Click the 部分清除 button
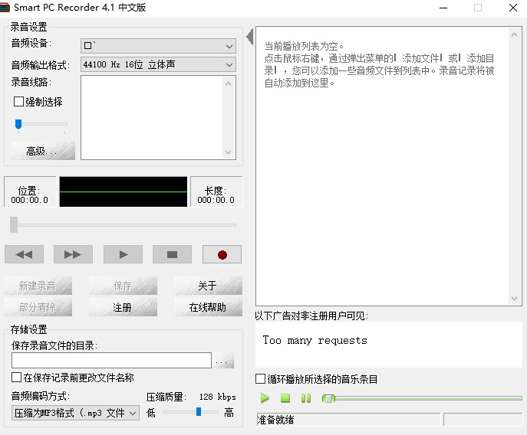The height and width of the screenshot is (435, 527). point(38,307)
